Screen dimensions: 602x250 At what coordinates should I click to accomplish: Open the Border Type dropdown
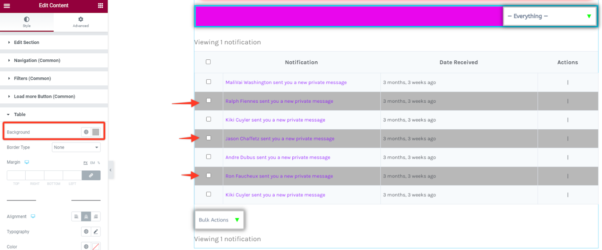tap(76, 147)
